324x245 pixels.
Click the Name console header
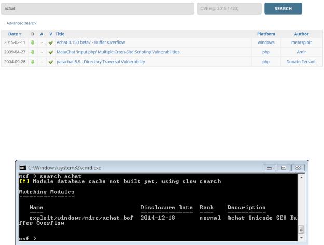pyautogui.click(x=36, y=208)
